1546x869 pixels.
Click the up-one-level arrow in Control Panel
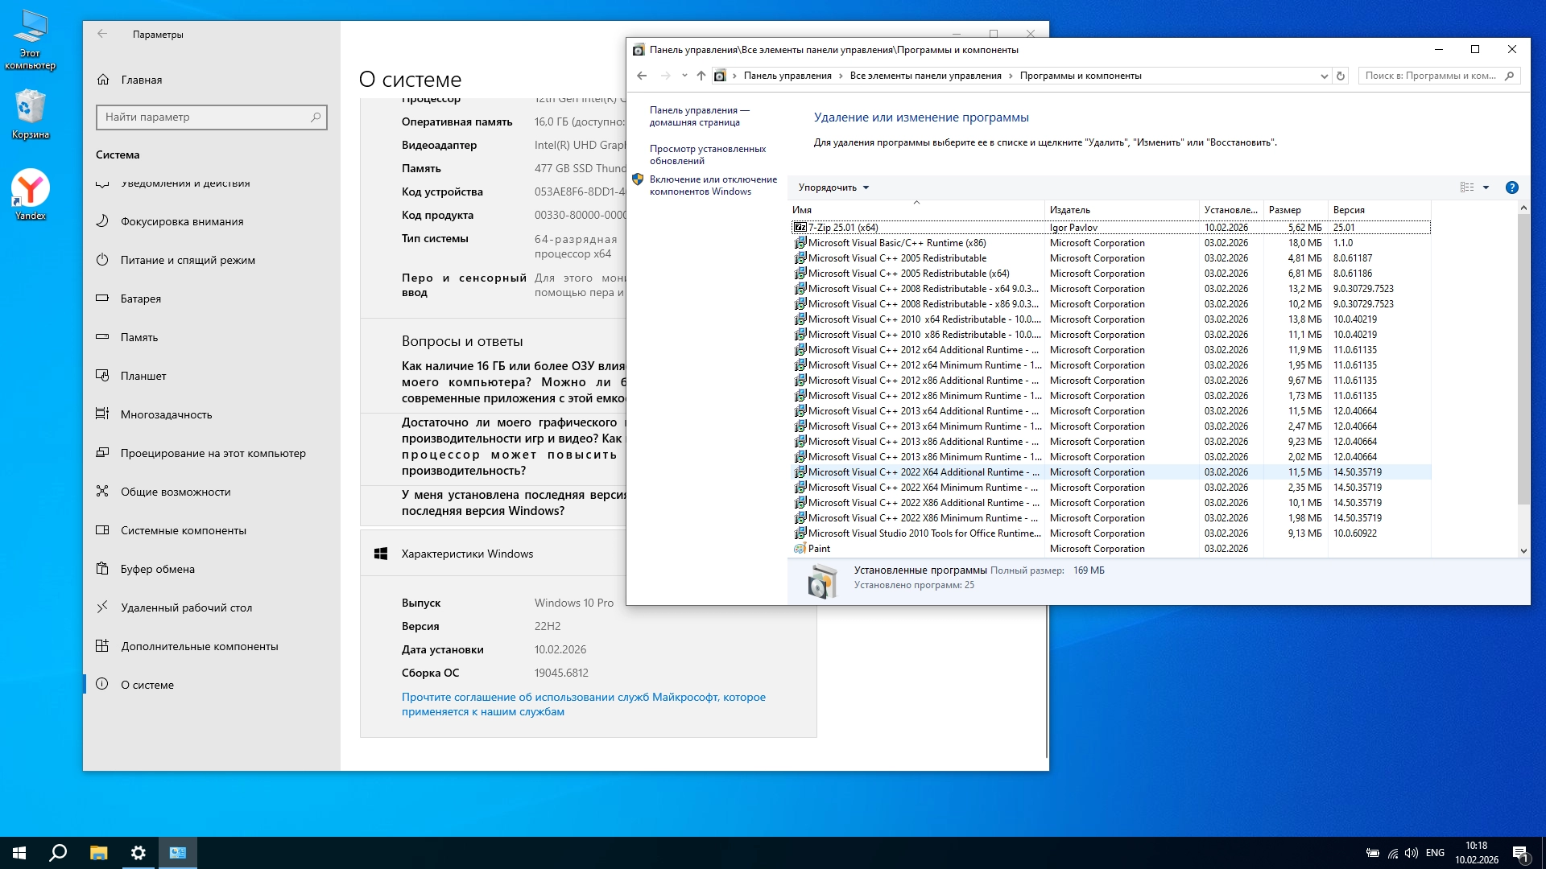(x=701, y=76)
